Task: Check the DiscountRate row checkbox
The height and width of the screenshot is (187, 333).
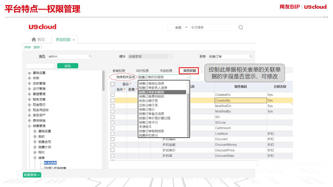Action: coord(113,156)
